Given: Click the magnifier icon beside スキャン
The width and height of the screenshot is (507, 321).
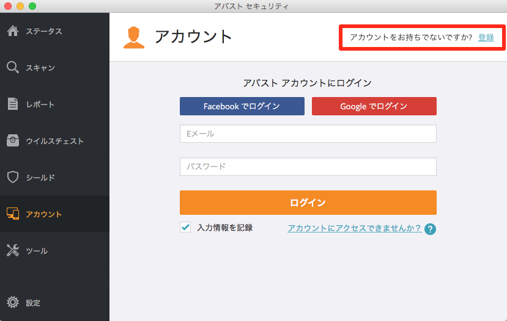Looking at the screenshot, I should click(x=13, y=67).
